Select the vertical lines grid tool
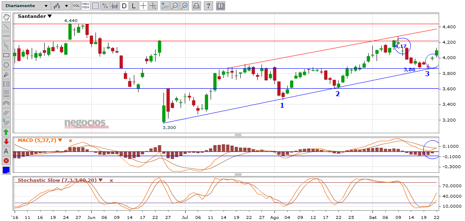 pos(6,84)
